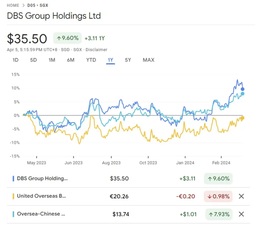Remove United Overseas Bank comparison with X
Viewport: 258px width, 225px height.
pos(241,196)
